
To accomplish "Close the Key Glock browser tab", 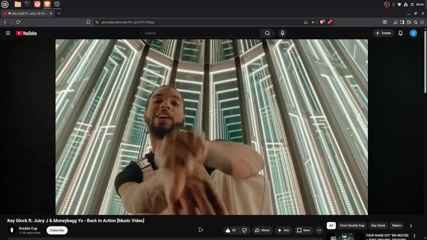I will pyautogui.click(x=51, y=13).
